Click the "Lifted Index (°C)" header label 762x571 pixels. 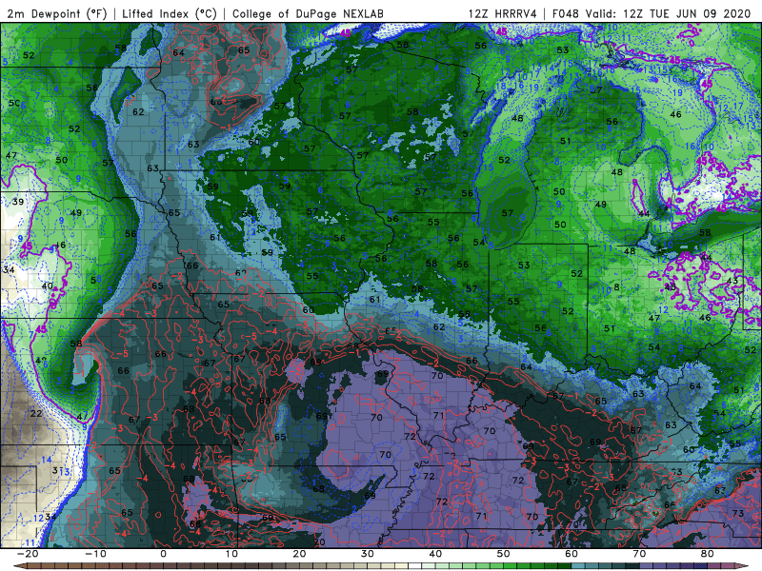coord(170,13)
